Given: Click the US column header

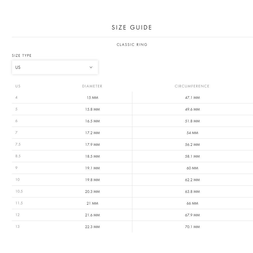Looking at the screenshot, I should 18,86.
